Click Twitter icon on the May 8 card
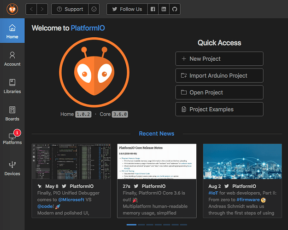 coord(64,186)
